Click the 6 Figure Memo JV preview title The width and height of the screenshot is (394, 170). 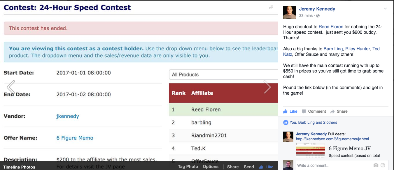(x=350, y=149)
